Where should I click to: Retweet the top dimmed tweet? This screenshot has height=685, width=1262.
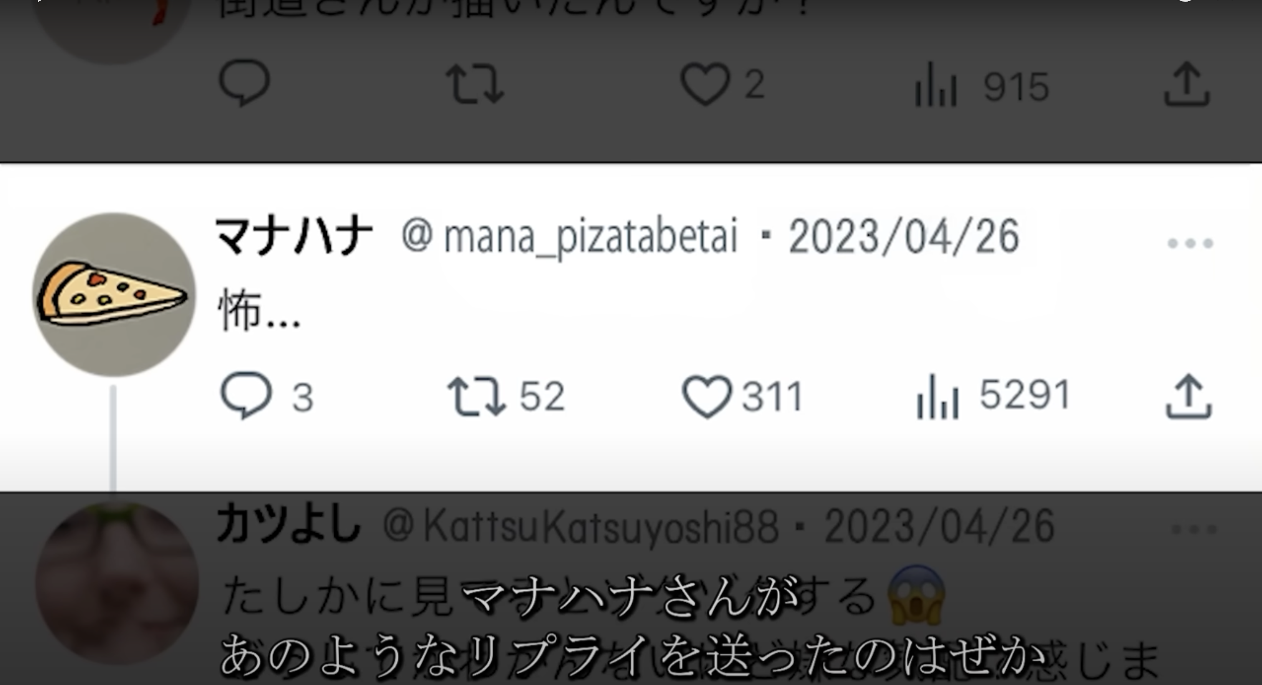475,85
